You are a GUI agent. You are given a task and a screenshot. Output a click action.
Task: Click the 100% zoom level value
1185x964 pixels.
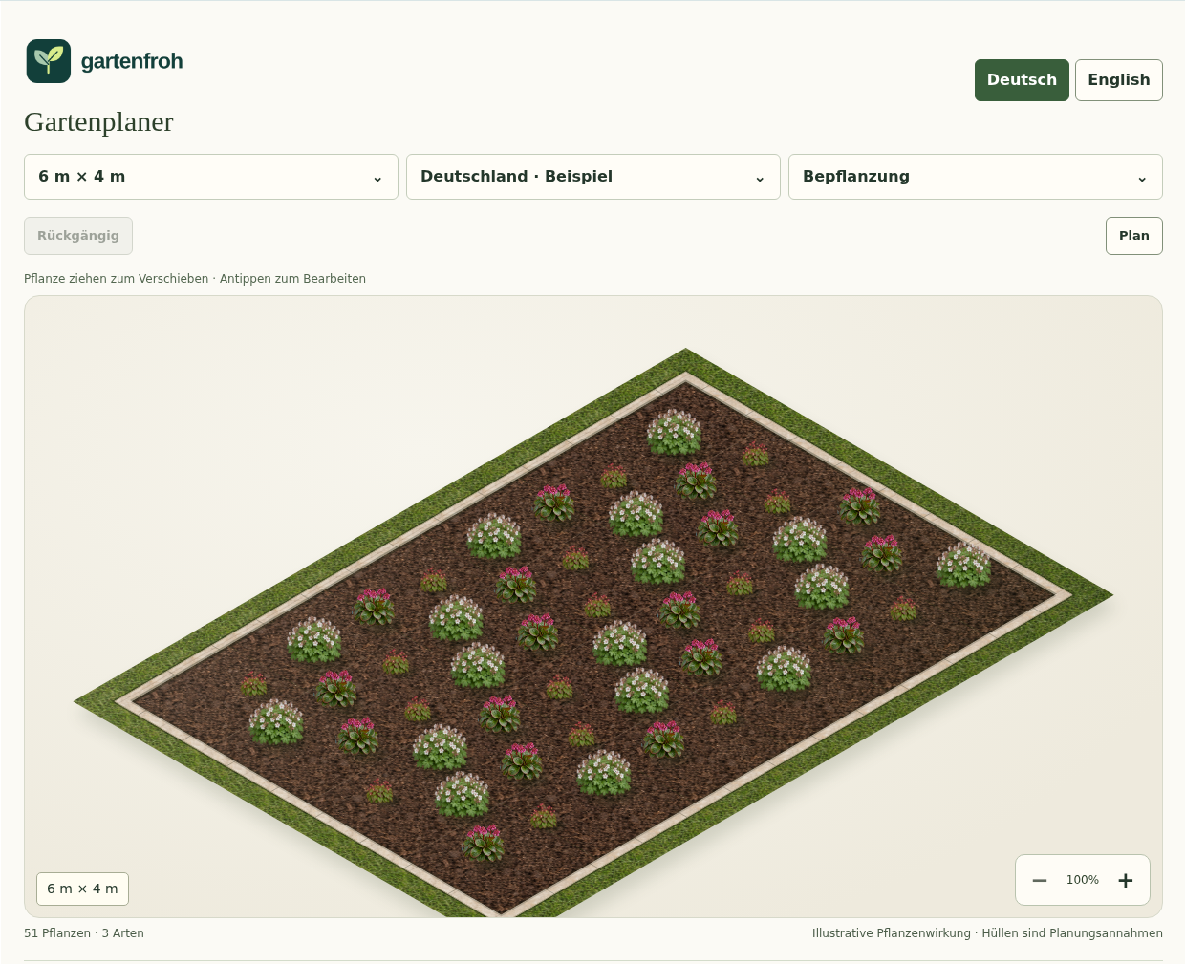(x=1083, y=880)
